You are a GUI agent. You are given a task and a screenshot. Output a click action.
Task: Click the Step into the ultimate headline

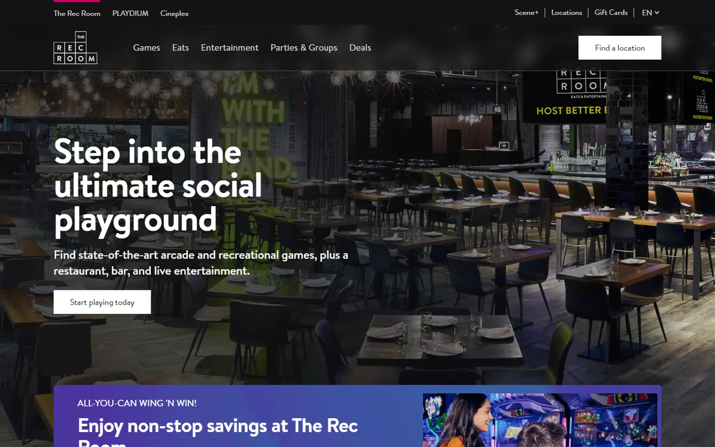pyautogui.click(x=158, y=186)
